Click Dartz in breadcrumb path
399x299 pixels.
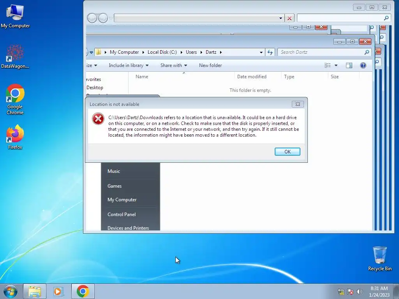pyautogui.click(x=211, y=52)
